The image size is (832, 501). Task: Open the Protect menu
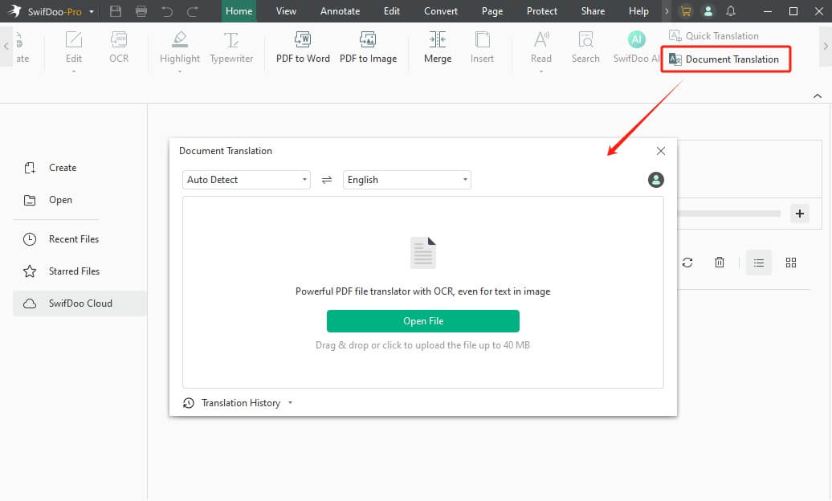click(542, 11)
